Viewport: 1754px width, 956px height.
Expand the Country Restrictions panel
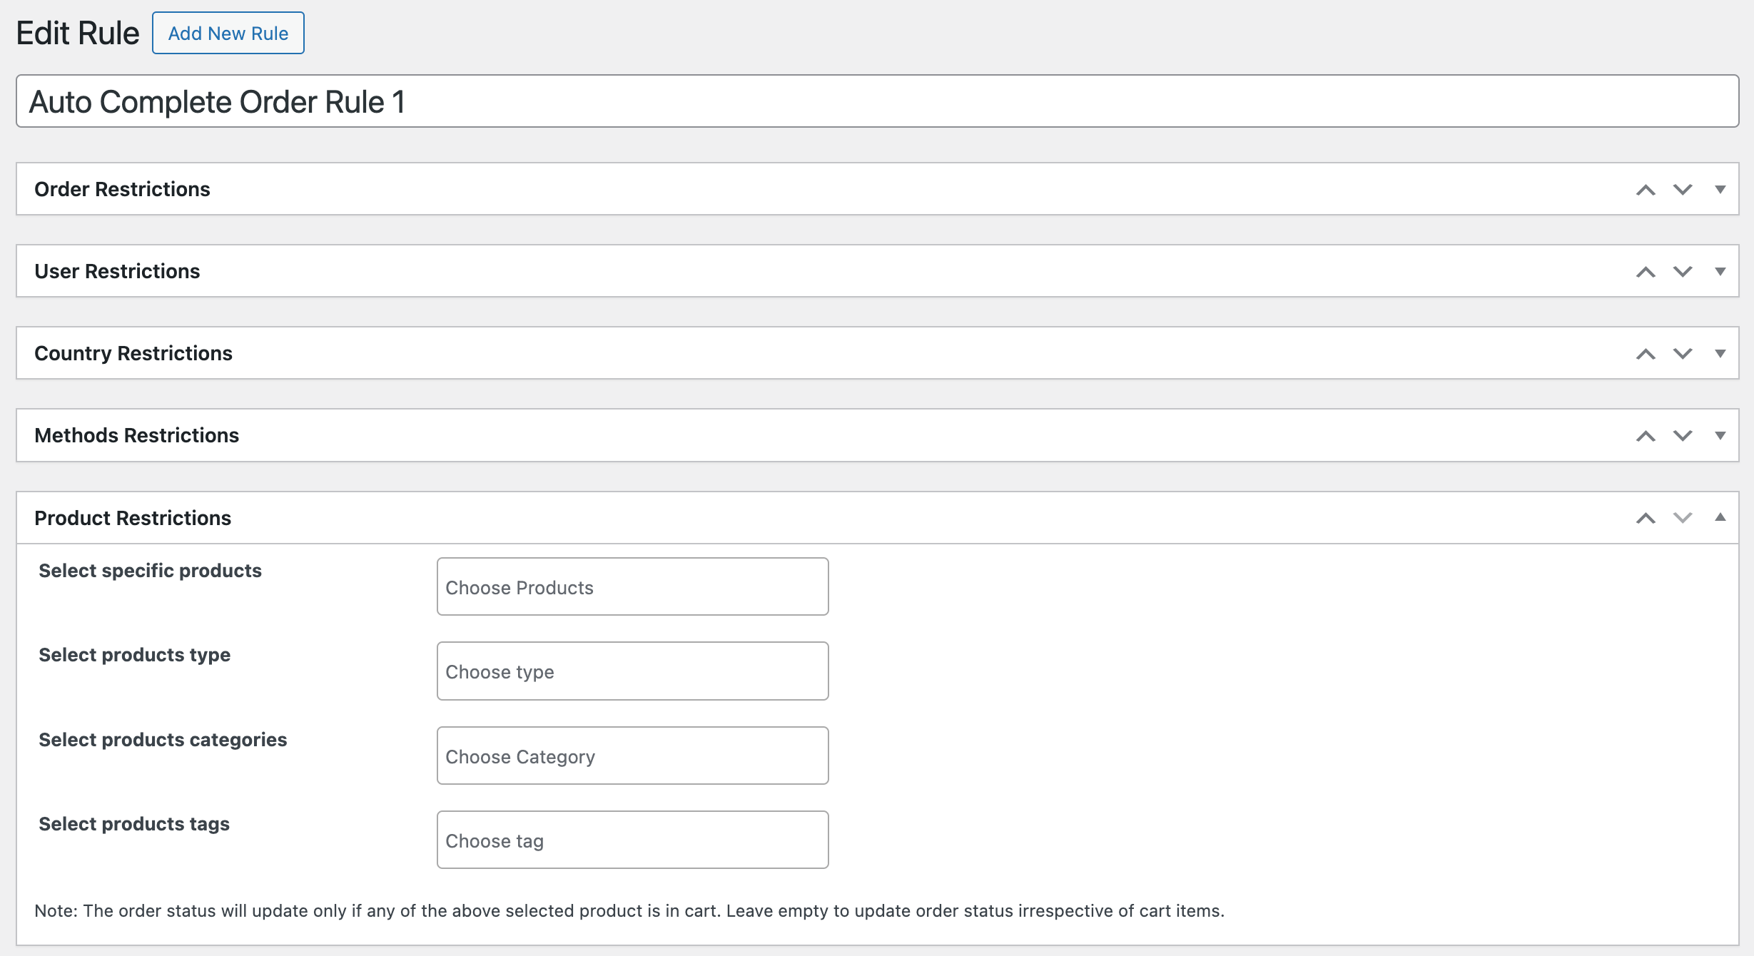click(1720, 352)
